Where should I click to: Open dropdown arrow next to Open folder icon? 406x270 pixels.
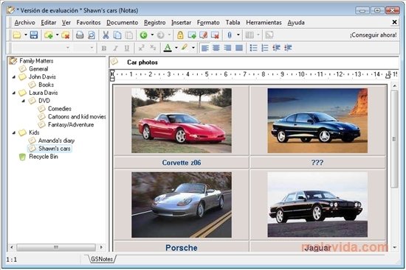coord(26,35)
